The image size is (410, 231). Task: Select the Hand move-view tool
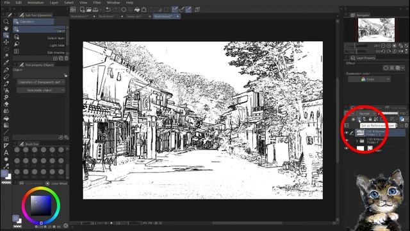(6, 28)
